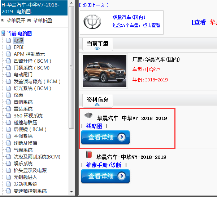Open 后视镜（BCM）entry

click(30, 129)
